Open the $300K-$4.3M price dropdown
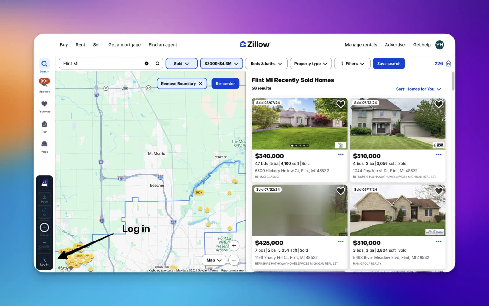489x306 pixels. pos(221,64)
